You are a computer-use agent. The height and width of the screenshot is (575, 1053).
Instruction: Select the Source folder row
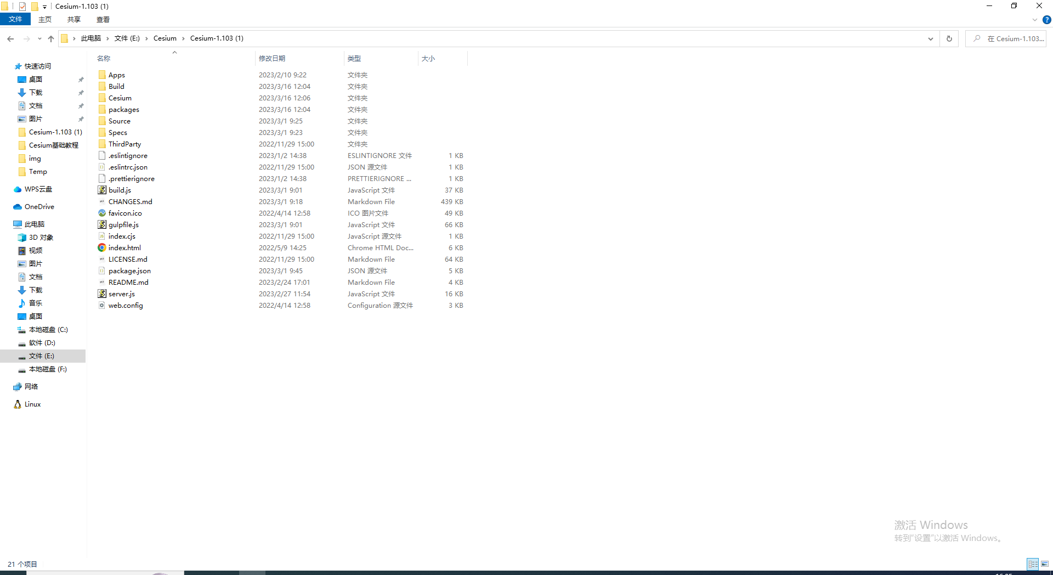[x=280, y=121]
